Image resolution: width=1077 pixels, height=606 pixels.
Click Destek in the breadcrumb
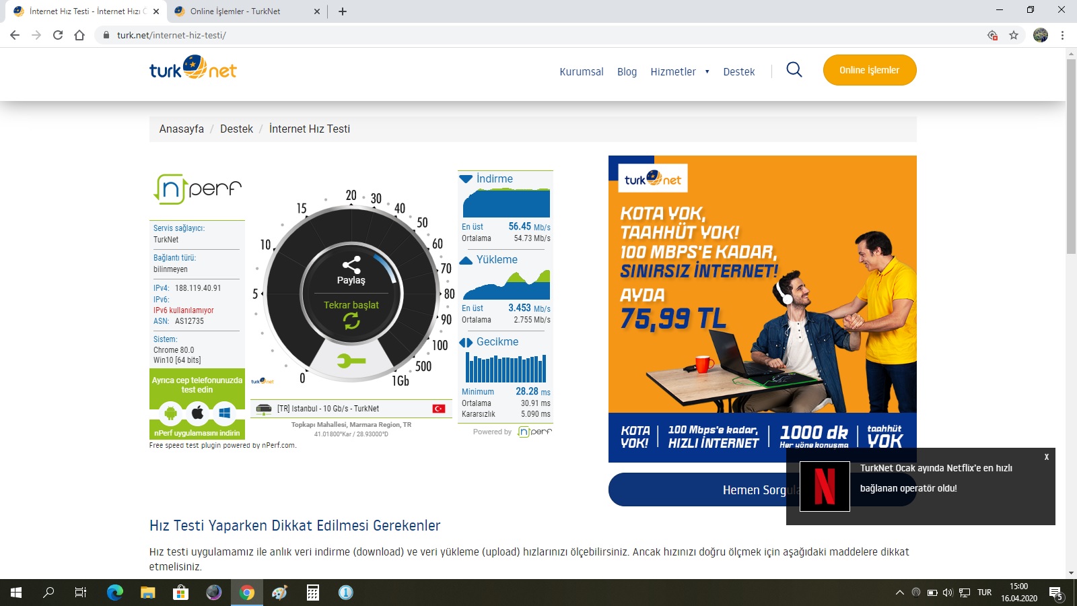(236, 129)
